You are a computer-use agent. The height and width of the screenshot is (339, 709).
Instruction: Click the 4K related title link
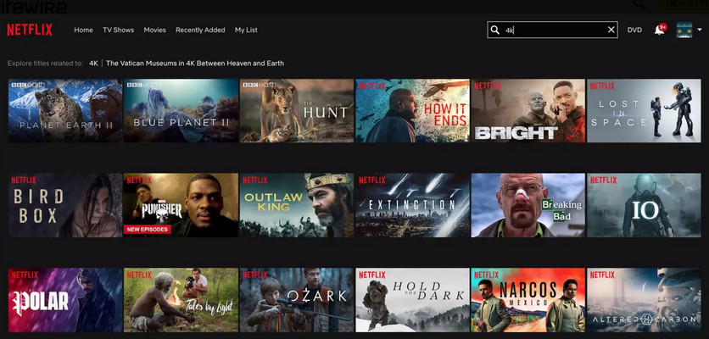coord(93,64)
